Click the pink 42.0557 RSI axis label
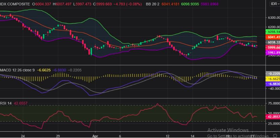 point(273,117)
